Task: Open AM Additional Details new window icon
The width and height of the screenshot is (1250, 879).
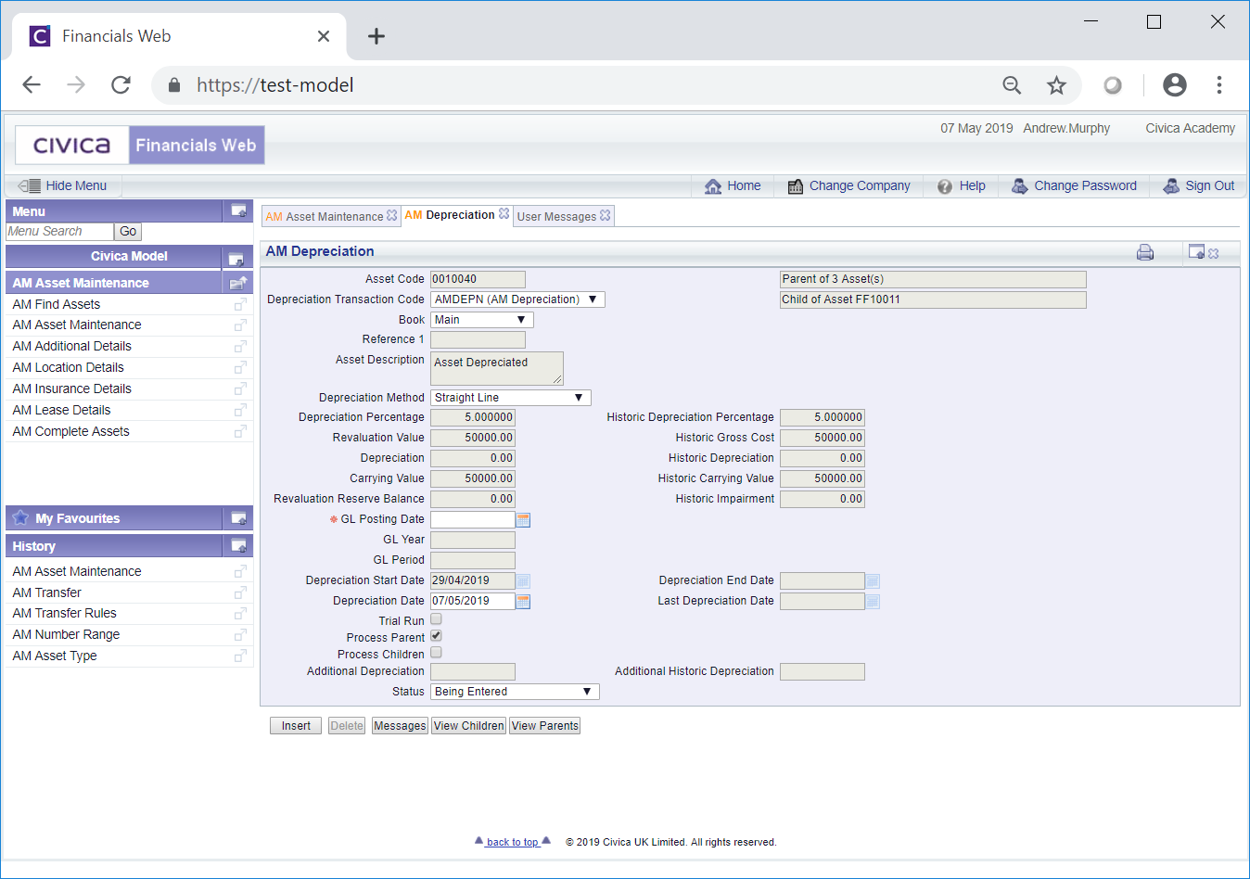Action: pyautogui.click(x=240, y=347)
